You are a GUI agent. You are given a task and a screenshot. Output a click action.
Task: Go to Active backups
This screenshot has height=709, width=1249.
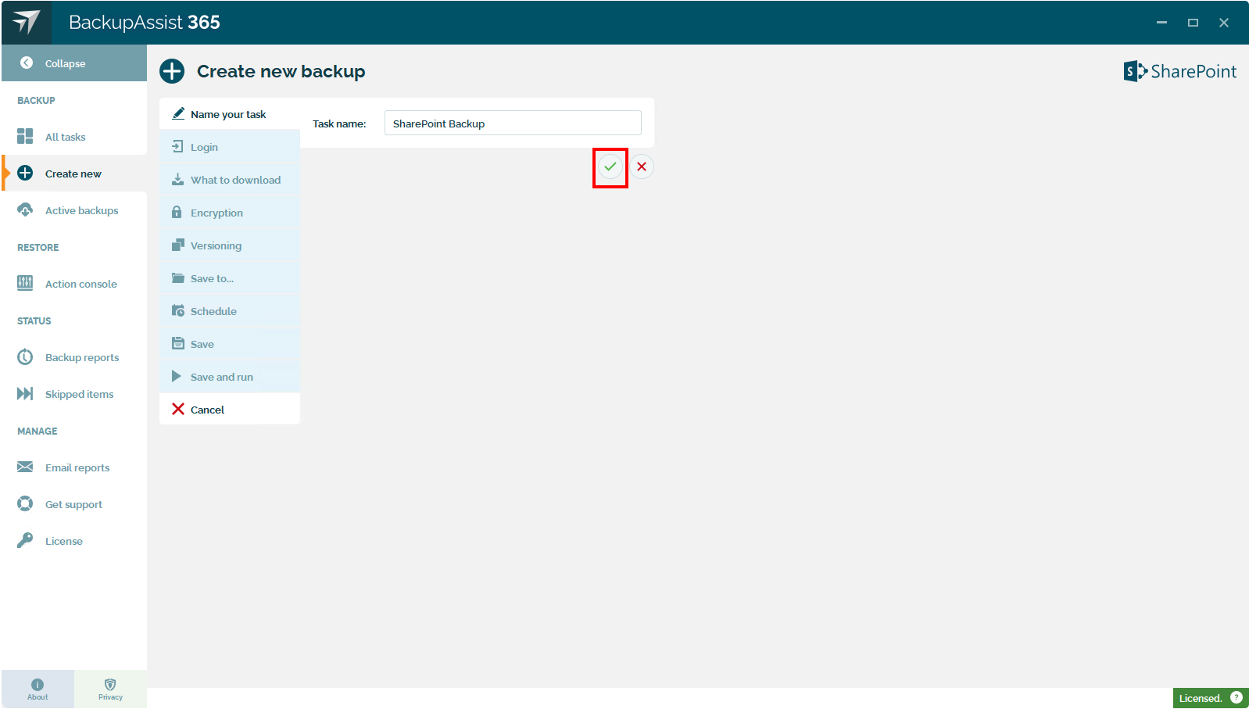pyautogui.click(x=73, y=210)
